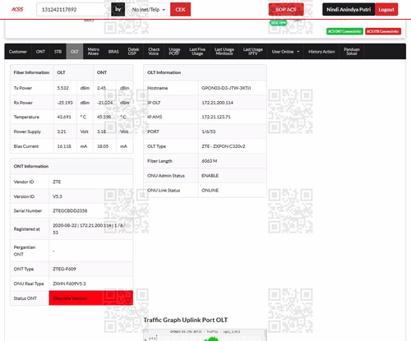Click the Serial Number value ZTEGCBDD2358
The width and height of the screenshot is (411, 341).
[x=70, y=211]
